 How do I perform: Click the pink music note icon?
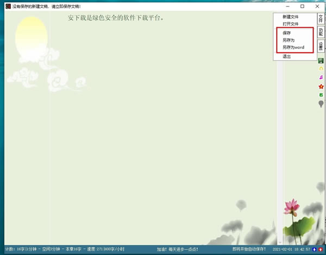[321, 77]
